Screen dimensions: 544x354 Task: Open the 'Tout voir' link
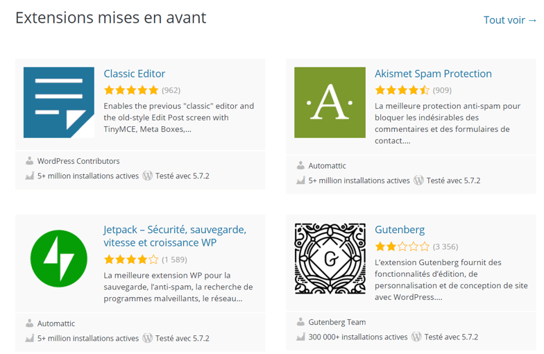pos(510,20)
